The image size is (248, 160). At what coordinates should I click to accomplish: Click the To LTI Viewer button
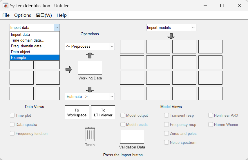(x=103, y=112)
